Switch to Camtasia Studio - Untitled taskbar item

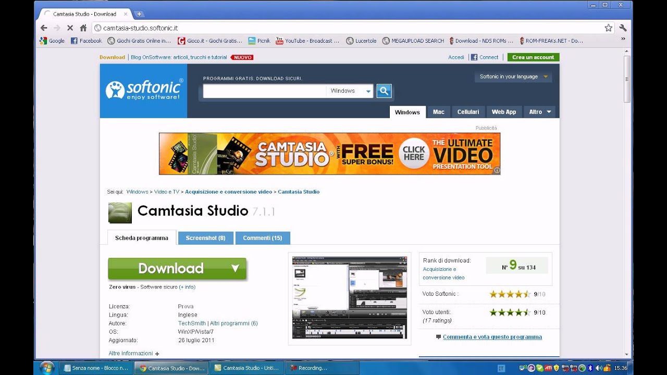(x=247, y=368)
